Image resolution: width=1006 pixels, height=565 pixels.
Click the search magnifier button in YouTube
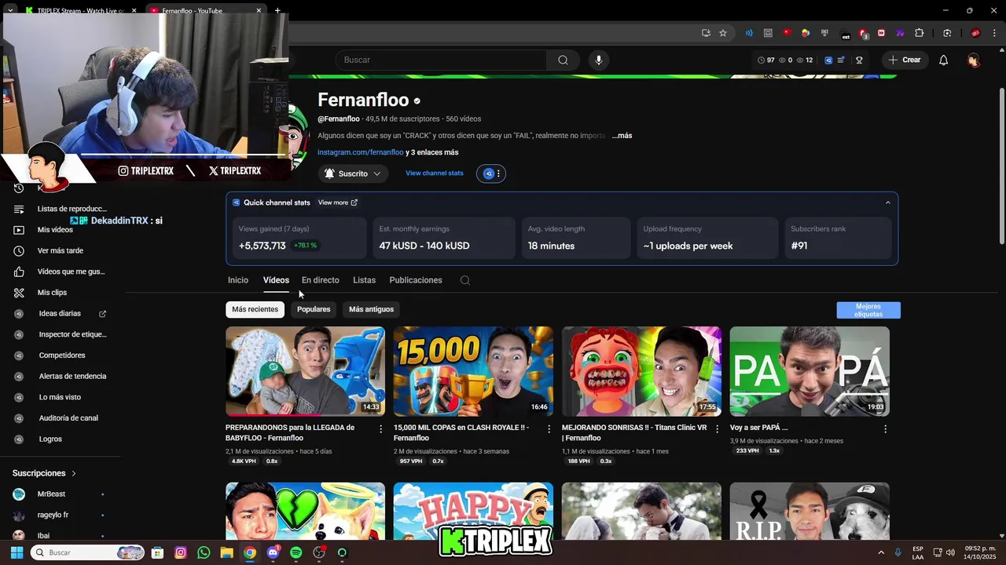[x=563, y=60]
